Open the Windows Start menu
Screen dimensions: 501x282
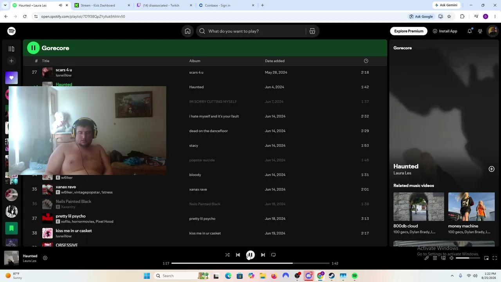click(147, 276)
